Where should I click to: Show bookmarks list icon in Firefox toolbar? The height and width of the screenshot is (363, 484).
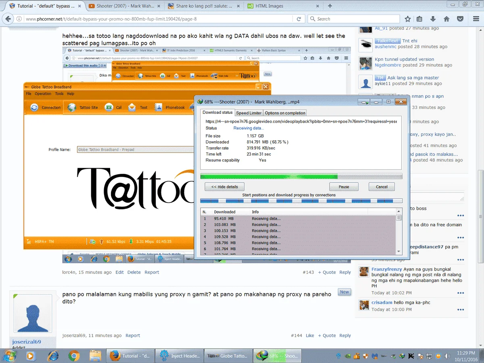419,19
